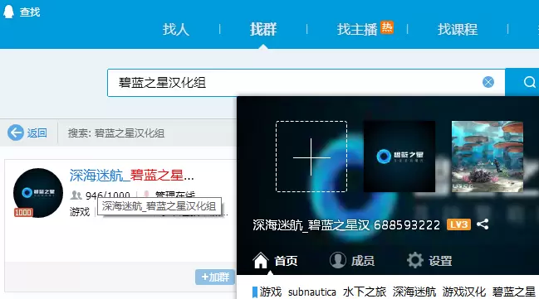
Task: Click the blue back arrow icon
Action: tap(16, 133)
